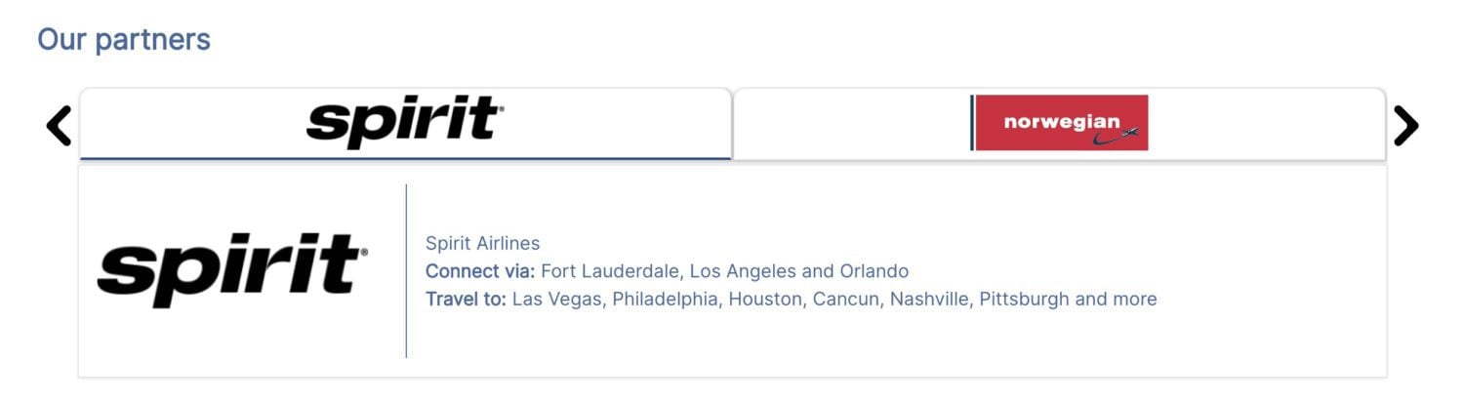Click the red Norwegian logo image
1464x402 pixels.
1060,123
